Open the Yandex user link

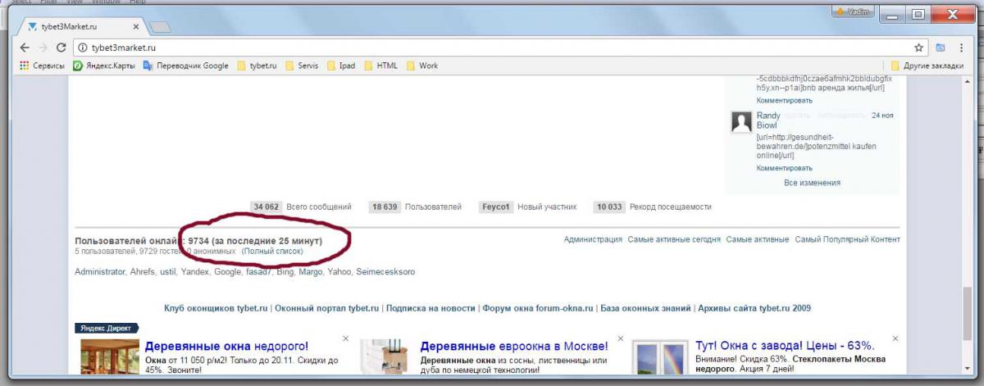[195, 271]
